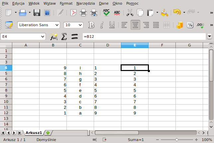The height and width of the screenshot is (143, 214).
Task: Expand the Open file dropdown arrow
Action: [x=30, y=13]
